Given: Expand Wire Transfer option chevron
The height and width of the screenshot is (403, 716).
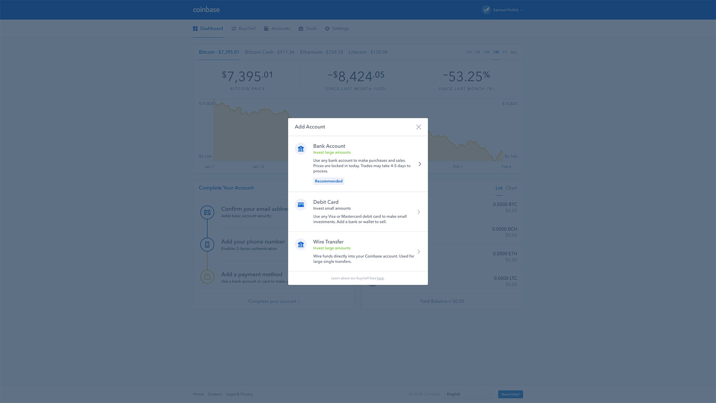Looking at the screenshot, I should [419, 252].
